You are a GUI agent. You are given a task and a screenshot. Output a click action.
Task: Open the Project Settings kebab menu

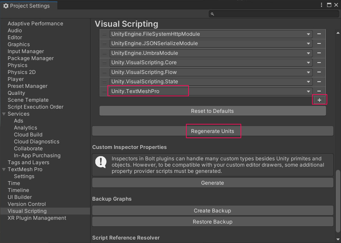tap(322, 5)
